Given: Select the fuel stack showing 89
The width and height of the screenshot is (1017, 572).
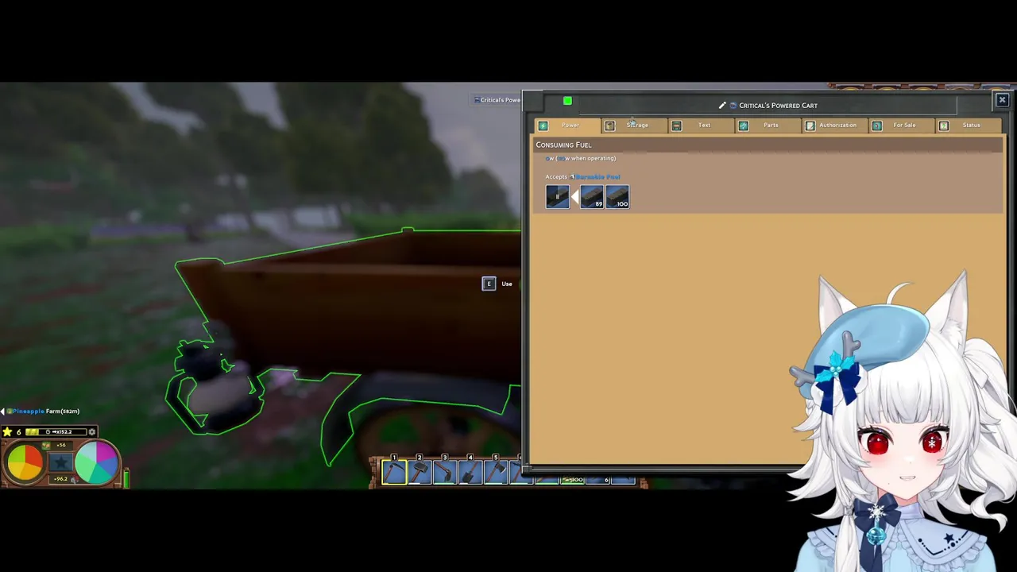Looking at the screenshot, I should [x=592, y=196].
